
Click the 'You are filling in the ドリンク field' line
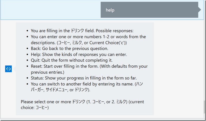(82, 31)
